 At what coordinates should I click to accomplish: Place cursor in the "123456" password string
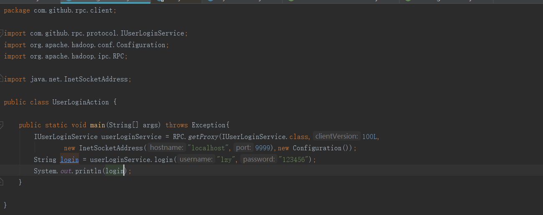[x=295, y=159]
